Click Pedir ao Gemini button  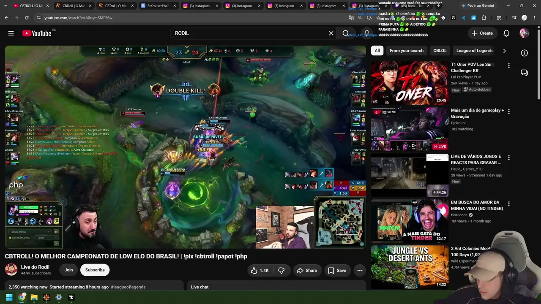(478, 6)
